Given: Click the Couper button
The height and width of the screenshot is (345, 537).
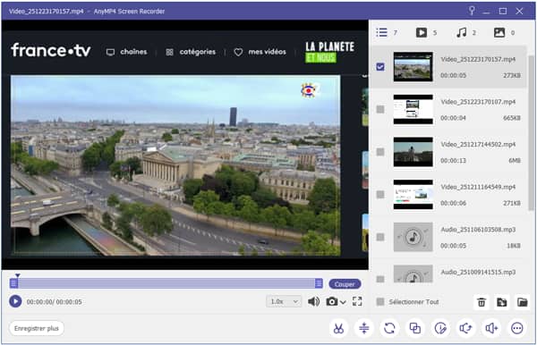Looking at the screenshot, I should 345,284.
